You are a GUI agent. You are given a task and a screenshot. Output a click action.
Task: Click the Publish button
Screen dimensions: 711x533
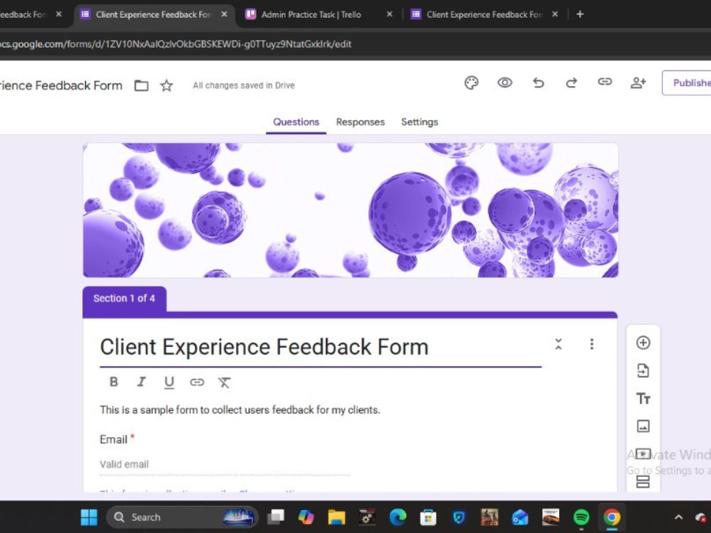click(x=687, y=82)
